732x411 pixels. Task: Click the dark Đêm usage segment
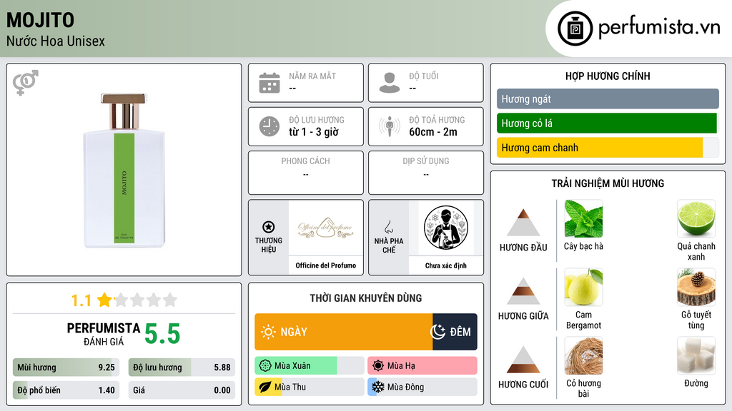click(x=455, y=332)
